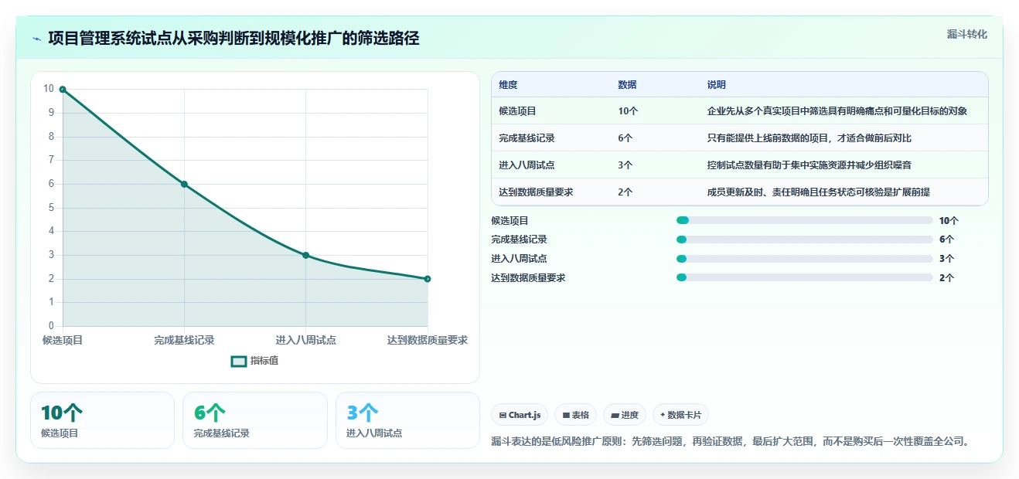Click the page title 项目管理系统试点
This screenshot has height=479, width=1019.
point(234,38)
